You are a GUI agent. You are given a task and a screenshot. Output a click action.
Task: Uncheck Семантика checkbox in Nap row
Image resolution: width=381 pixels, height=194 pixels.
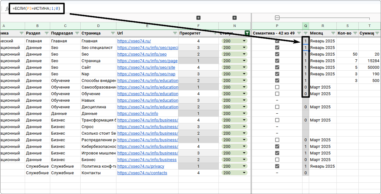[x=277, y=74]
